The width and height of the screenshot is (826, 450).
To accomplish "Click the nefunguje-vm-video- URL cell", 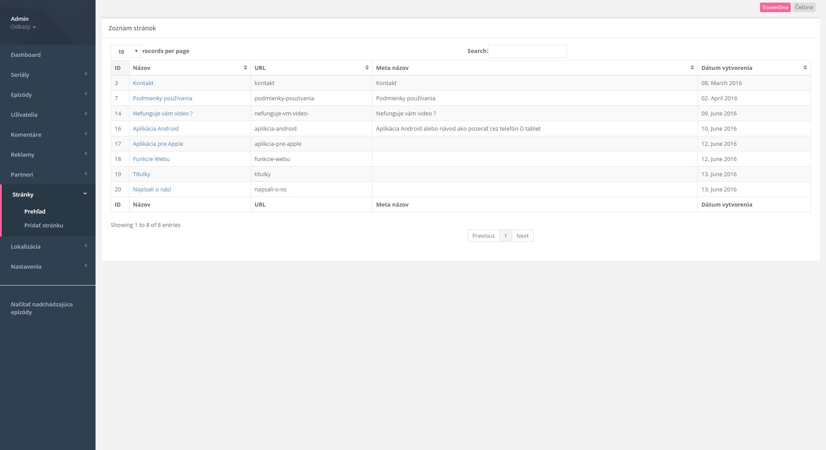I will coord(311,113).
